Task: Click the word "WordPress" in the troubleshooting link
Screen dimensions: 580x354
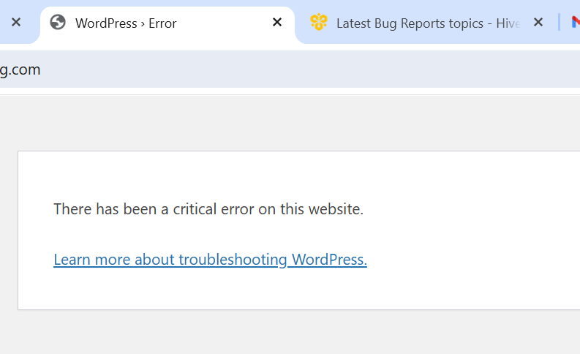Action: coord(327,260)
